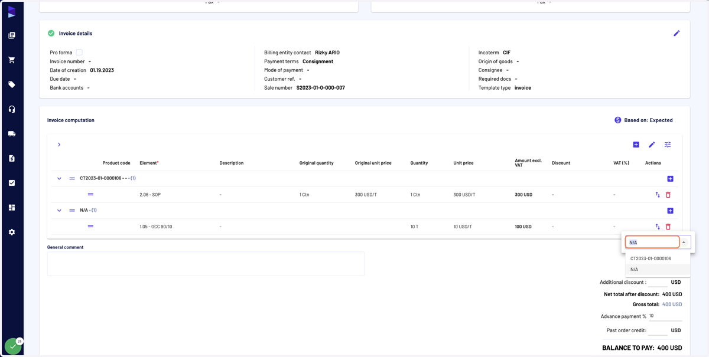This screenshot has height=357, width=709.
Task: Delete the 1.05 - OCC 90/10 row
Action: pyautogui.click(x=668, y=227)
